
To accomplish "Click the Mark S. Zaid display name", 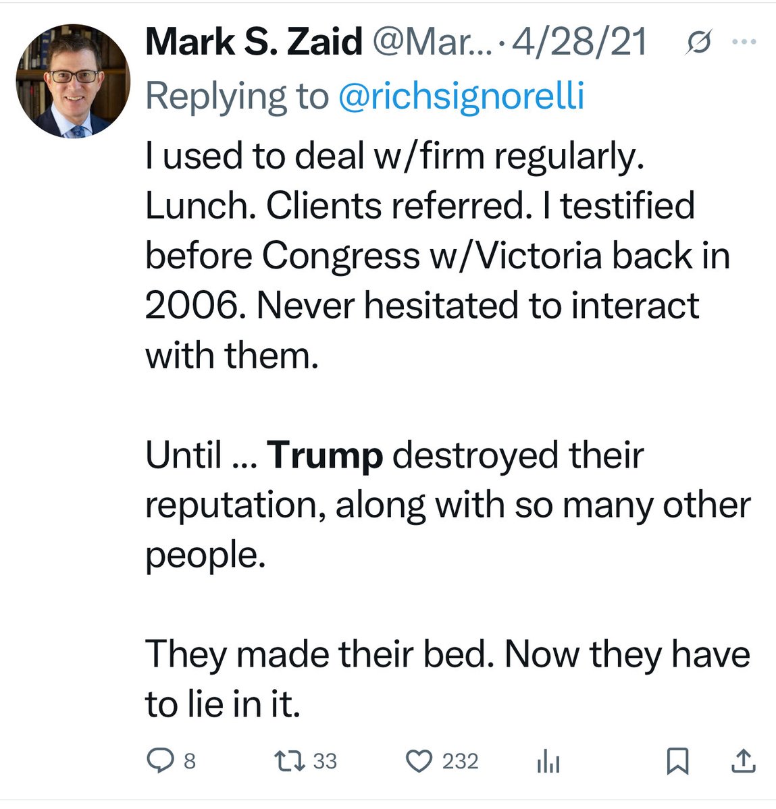I will (x=254, y=43).
